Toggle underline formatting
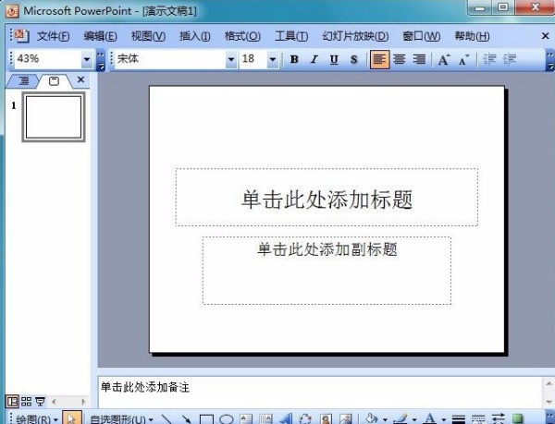The height and width of the screenshot is (424, 555). pyautogui.click(x=334, y=59)
